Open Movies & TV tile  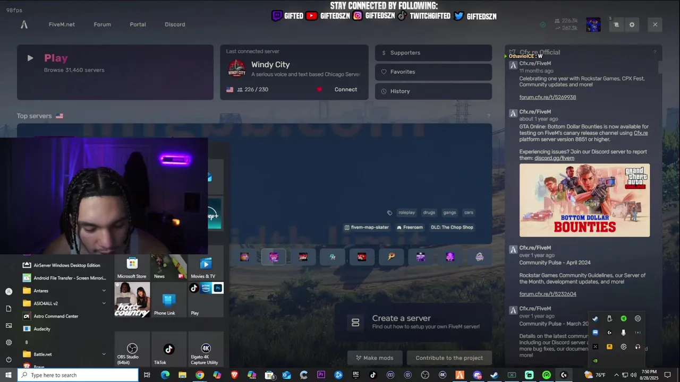(x=206, y=267)
